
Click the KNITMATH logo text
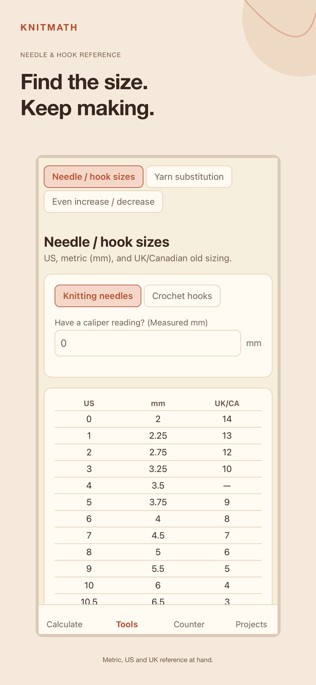click(x=49, y=27)
